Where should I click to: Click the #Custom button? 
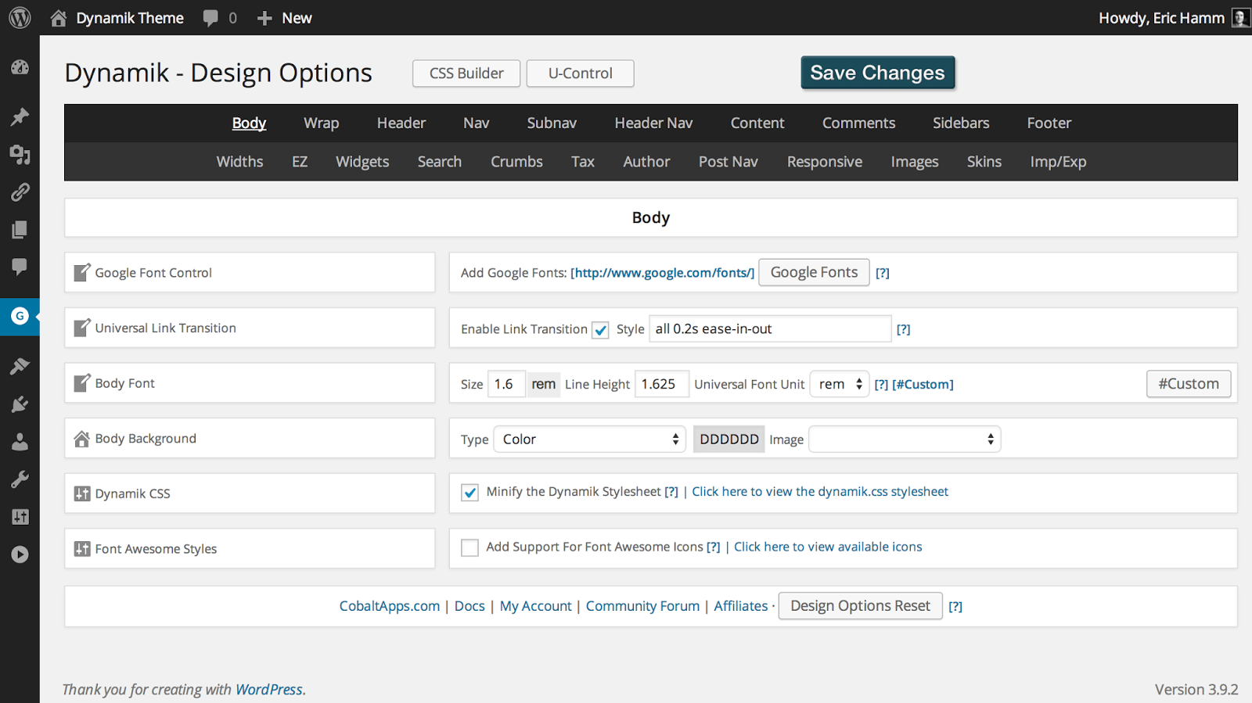pos(1189,384)
